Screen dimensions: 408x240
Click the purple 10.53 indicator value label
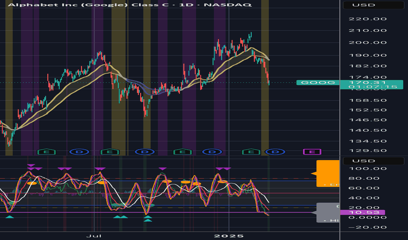pos(362,213)
